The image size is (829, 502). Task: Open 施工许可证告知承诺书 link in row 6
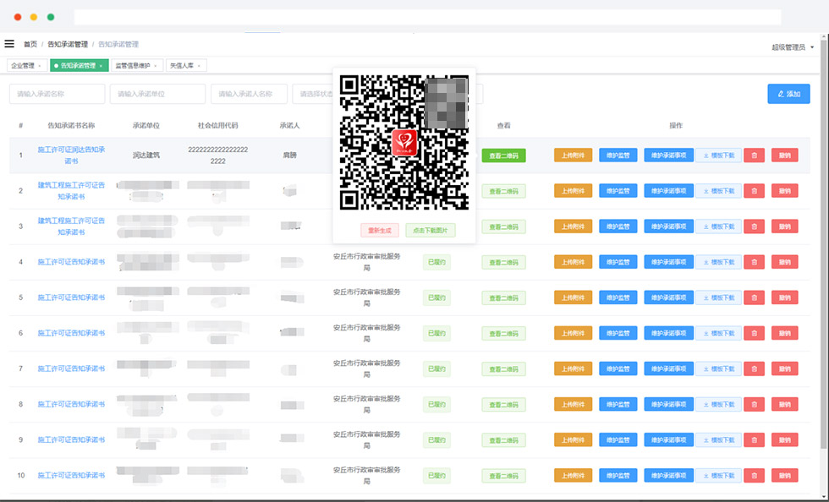click(x=71, y=334)
